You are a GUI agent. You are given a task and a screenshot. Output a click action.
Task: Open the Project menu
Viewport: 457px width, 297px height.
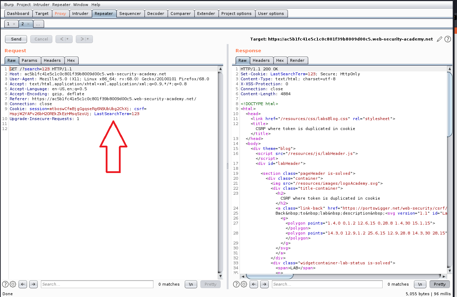24,5
